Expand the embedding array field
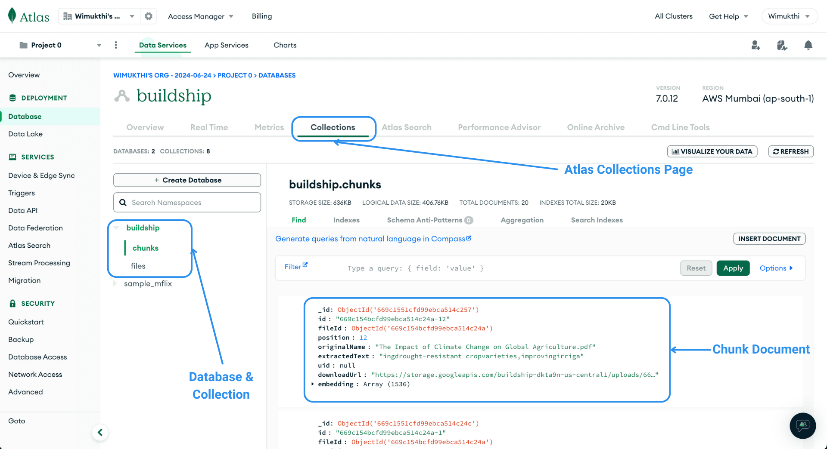Screen dimensions: 827x449 [x=313, y=384]
